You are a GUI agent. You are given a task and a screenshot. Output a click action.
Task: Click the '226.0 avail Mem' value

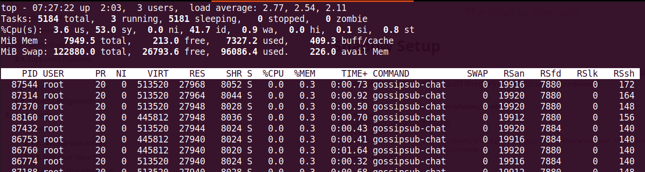point(349,51)
